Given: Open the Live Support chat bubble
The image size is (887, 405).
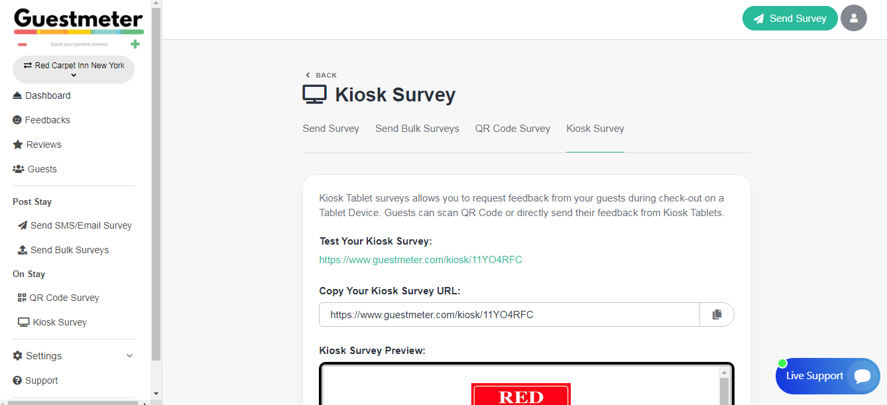Looking at the screenshot, I should 862,376.
